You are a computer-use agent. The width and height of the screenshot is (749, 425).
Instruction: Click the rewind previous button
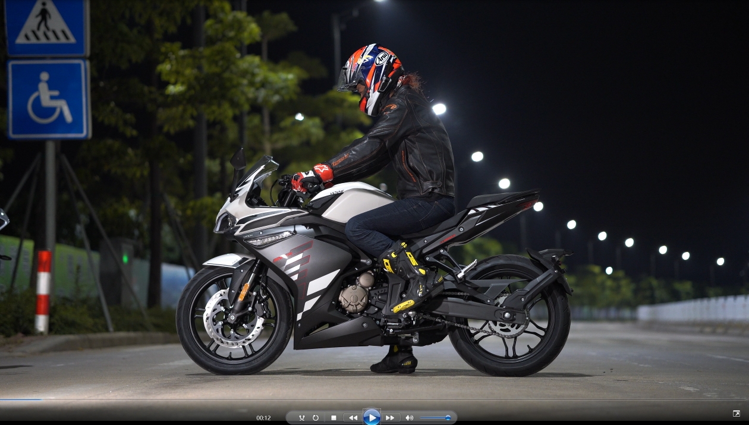pyautogui.click(x=353, y=418)
